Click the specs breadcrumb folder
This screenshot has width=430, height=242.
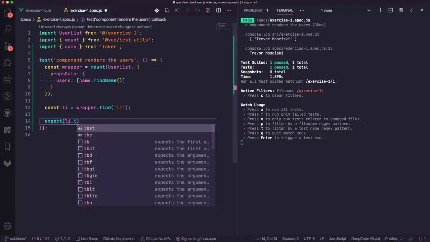pos(26,19)
